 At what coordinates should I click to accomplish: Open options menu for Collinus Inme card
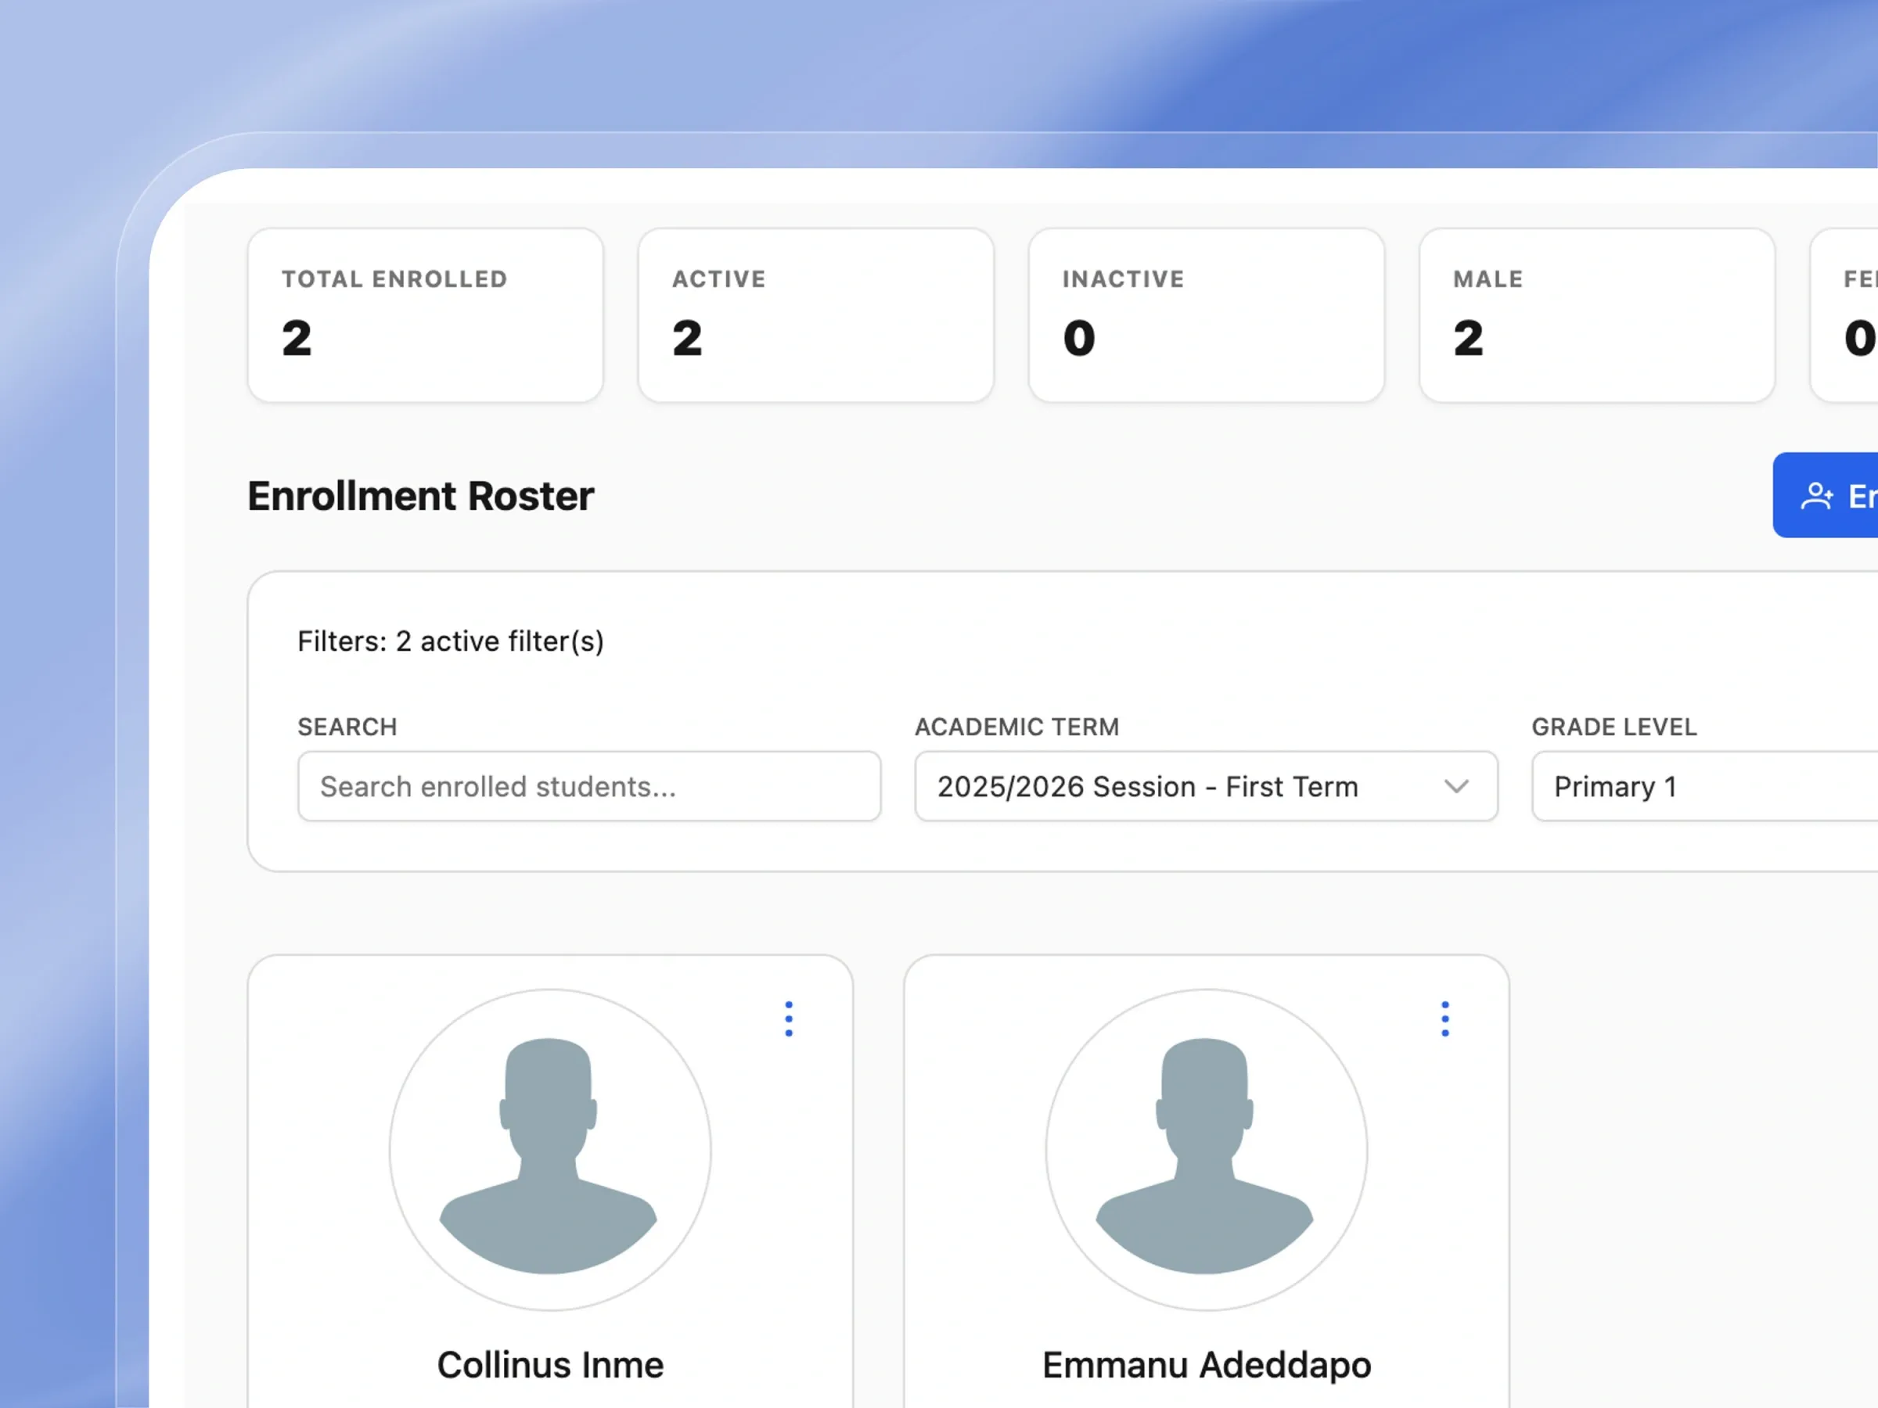(x=789, y=1018)
